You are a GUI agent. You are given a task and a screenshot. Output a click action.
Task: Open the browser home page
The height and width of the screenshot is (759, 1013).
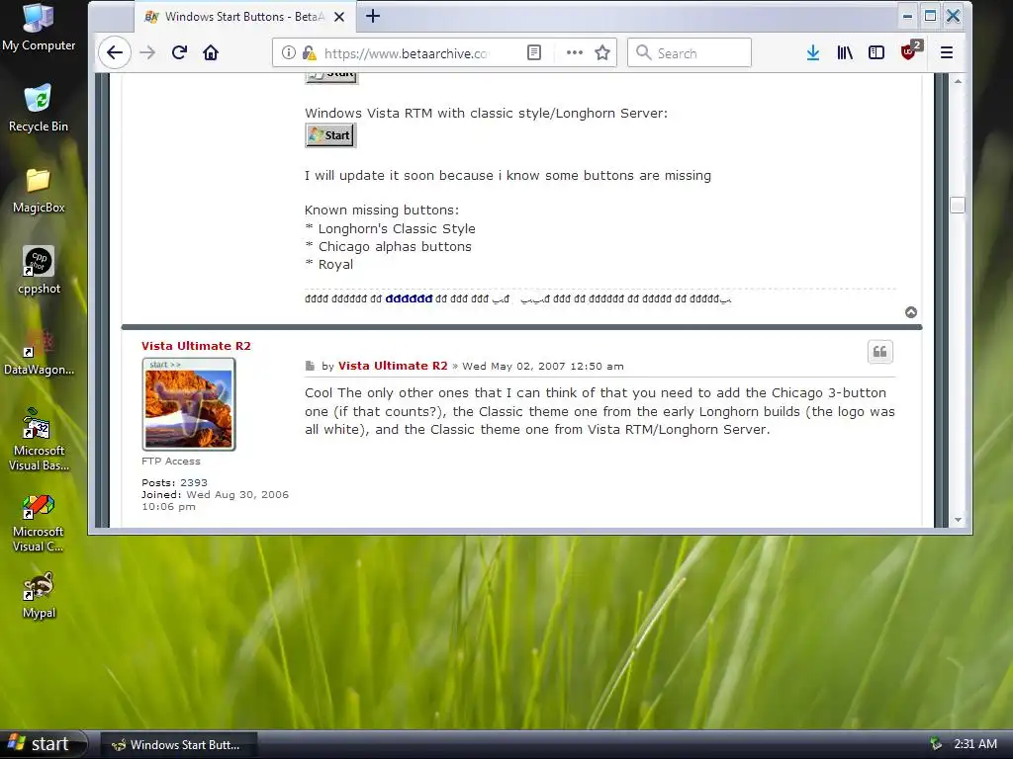pyautogui.click(x=211, y=53)
